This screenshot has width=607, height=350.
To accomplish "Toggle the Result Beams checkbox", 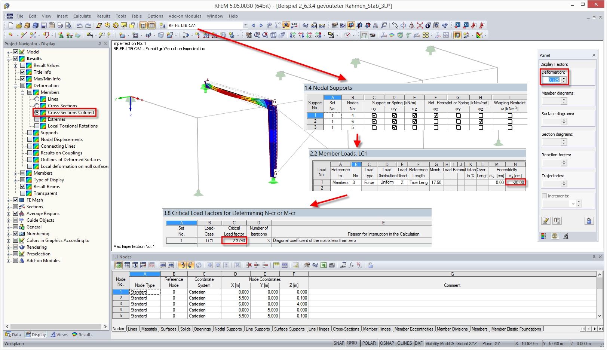I will [x=23, y=187].
